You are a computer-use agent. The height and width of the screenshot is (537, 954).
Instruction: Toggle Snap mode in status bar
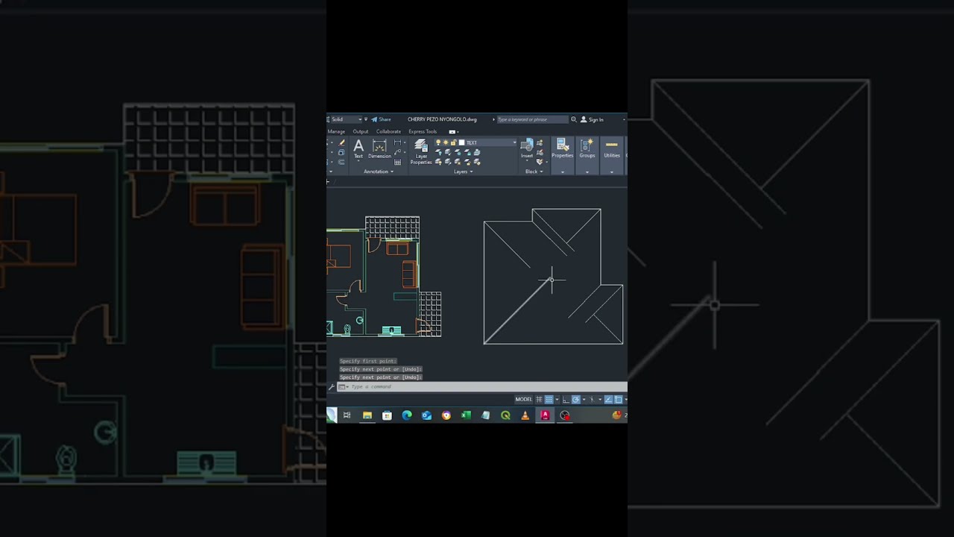(549, 399)
